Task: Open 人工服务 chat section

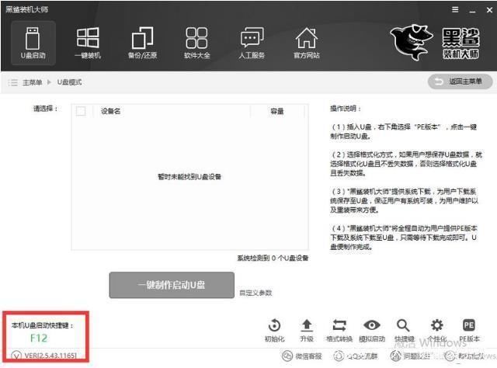Action: (252, 43)
